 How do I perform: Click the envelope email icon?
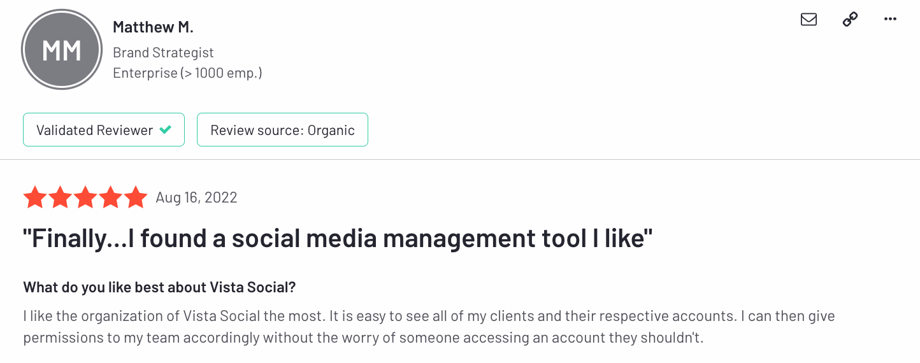[809, 20]
